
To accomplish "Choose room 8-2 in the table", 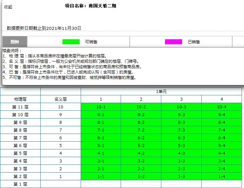I will point(141,123).
